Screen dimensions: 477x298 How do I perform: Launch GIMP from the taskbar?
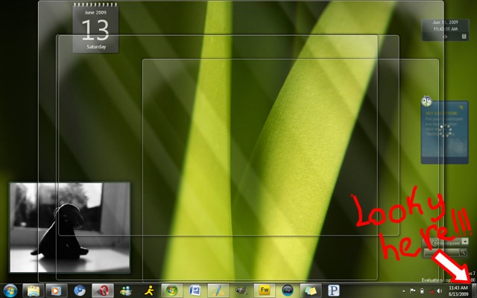pos(241,291)
